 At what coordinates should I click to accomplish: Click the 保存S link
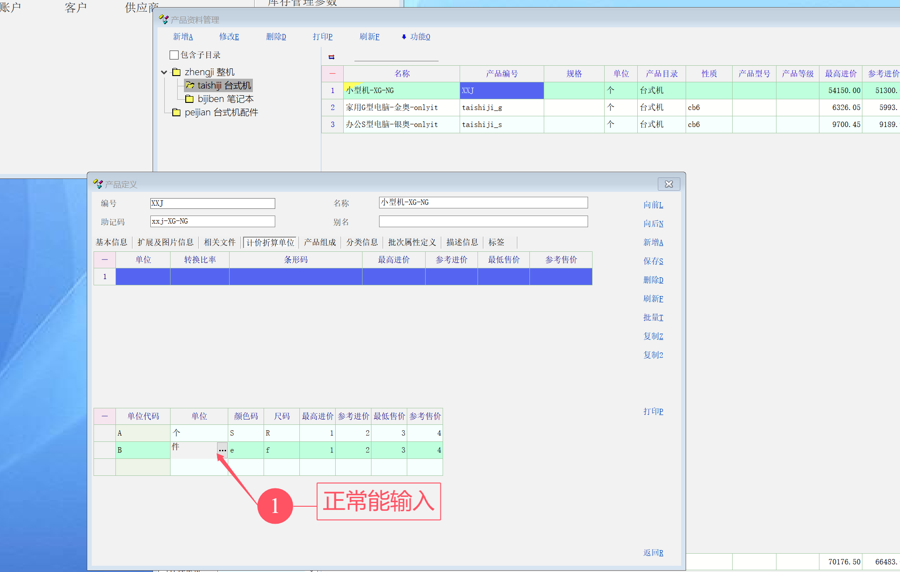[x=653, y=261]
